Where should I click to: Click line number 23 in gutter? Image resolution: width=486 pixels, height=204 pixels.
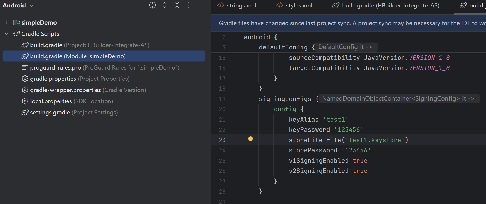[222, 140]
